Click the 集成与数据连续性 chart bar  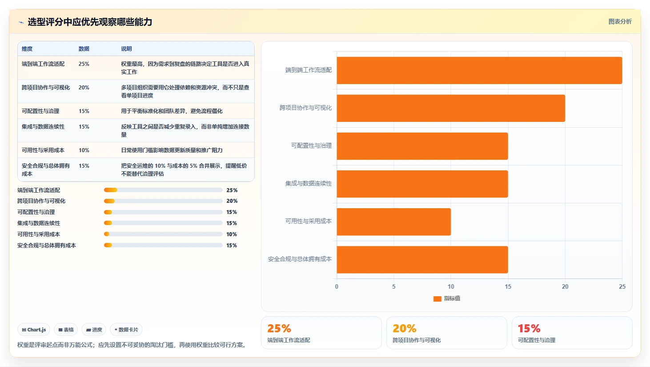pyautogui.click(x=422, y=184)
